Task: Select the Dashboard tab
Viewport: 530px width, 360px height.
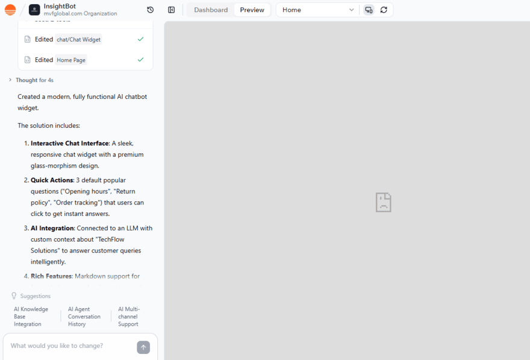Action: (x=210, y=10)
